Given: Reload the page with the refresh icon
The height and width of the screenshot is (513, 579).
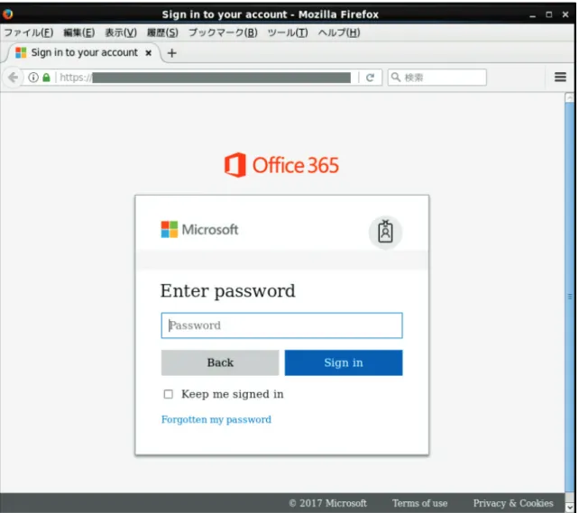Looking at the screenshot, I should pos(370,78).
